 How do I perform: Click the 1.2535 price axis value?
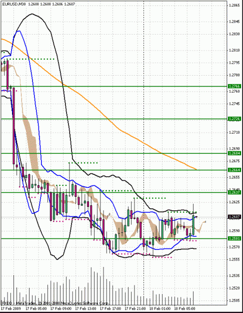pos(234,276)
